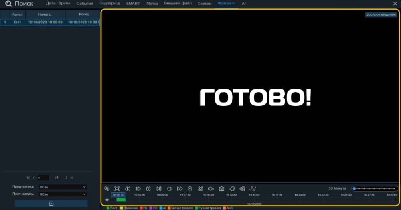
Task: Switch to the AI tab
Action: 244,4
